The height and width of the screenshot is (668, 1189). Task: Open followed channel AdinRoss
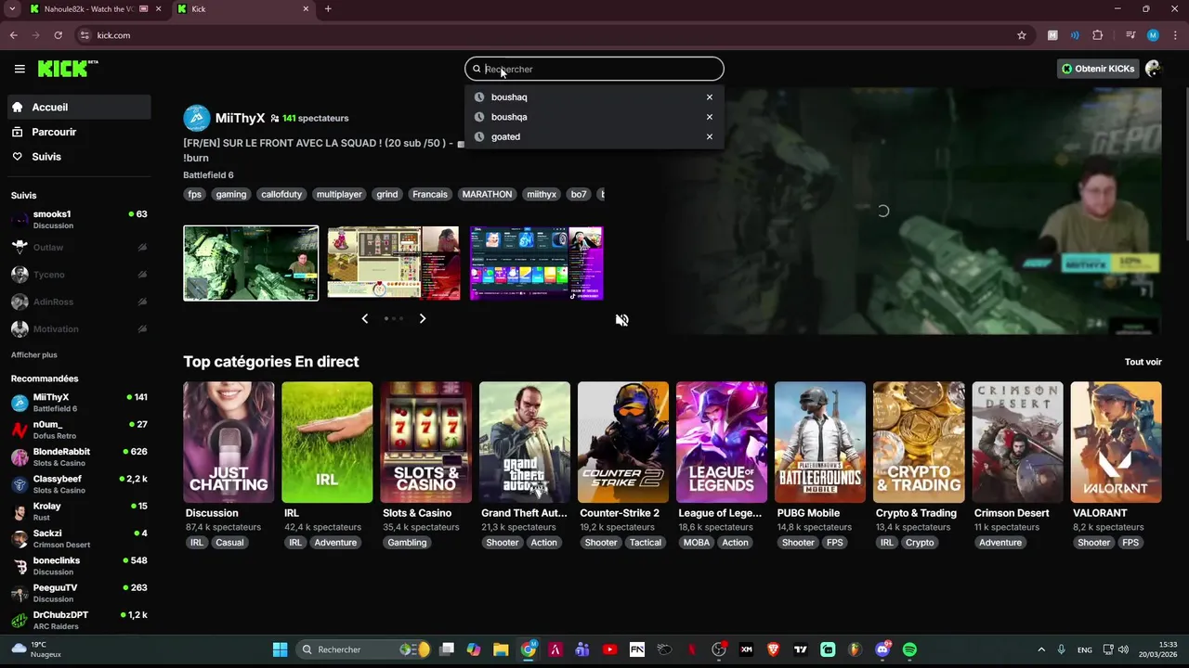(x=80, y=302)
